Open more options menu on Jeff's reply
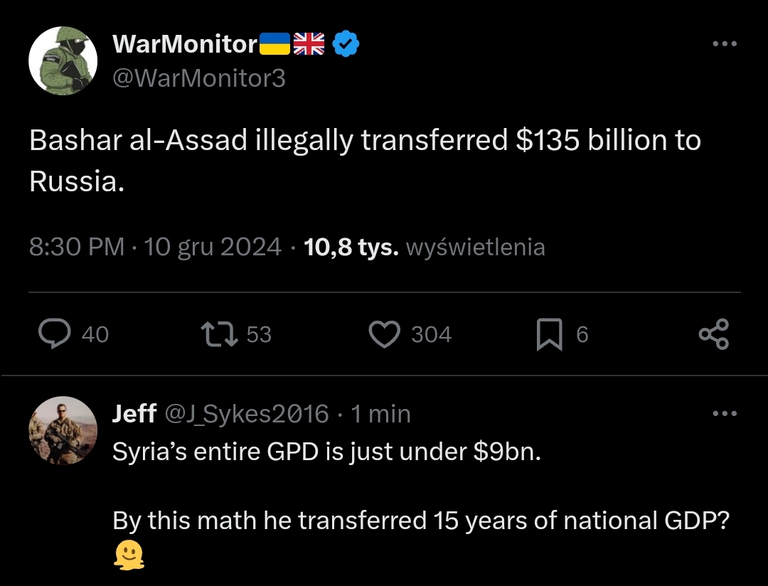The height and width of the screenshot is (586, 768). click(x=724, y=413)
